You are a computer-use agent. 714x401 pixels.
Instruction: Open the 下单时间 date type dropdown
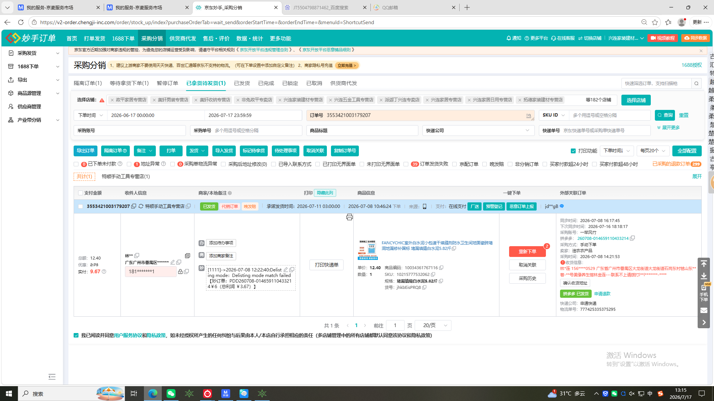tap(90, 115)
